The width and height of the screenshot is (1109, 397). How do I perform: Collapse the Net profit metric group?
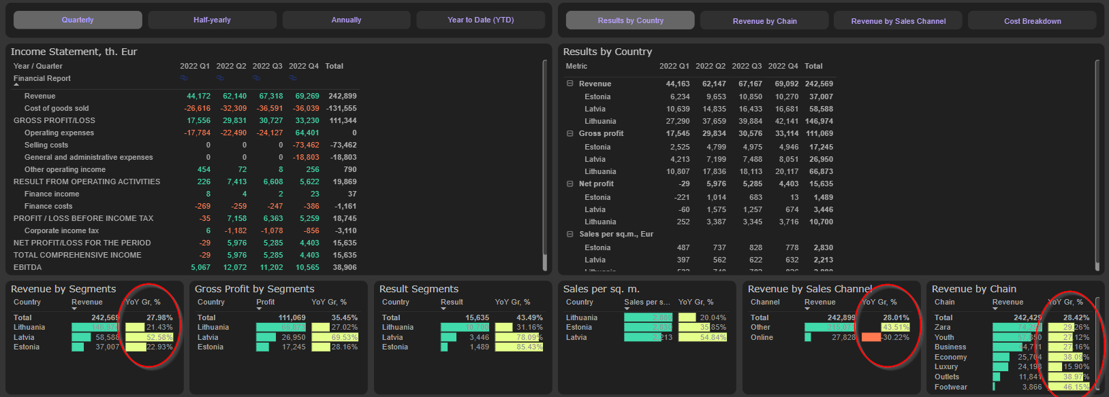click(x=570, y=184)
